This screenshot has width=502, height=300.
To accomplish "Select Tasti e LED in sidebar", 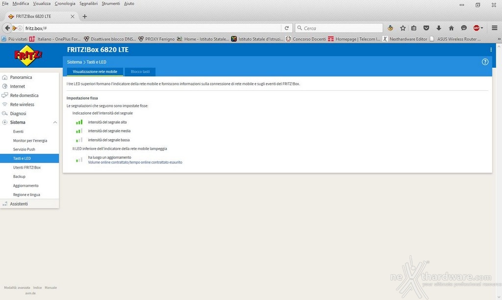I will 29,158.
